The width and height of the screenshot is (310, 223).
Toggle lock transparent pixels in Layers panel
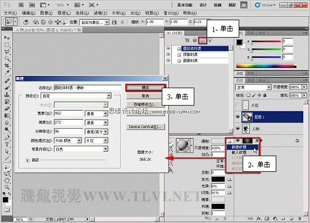coord(249,95)
